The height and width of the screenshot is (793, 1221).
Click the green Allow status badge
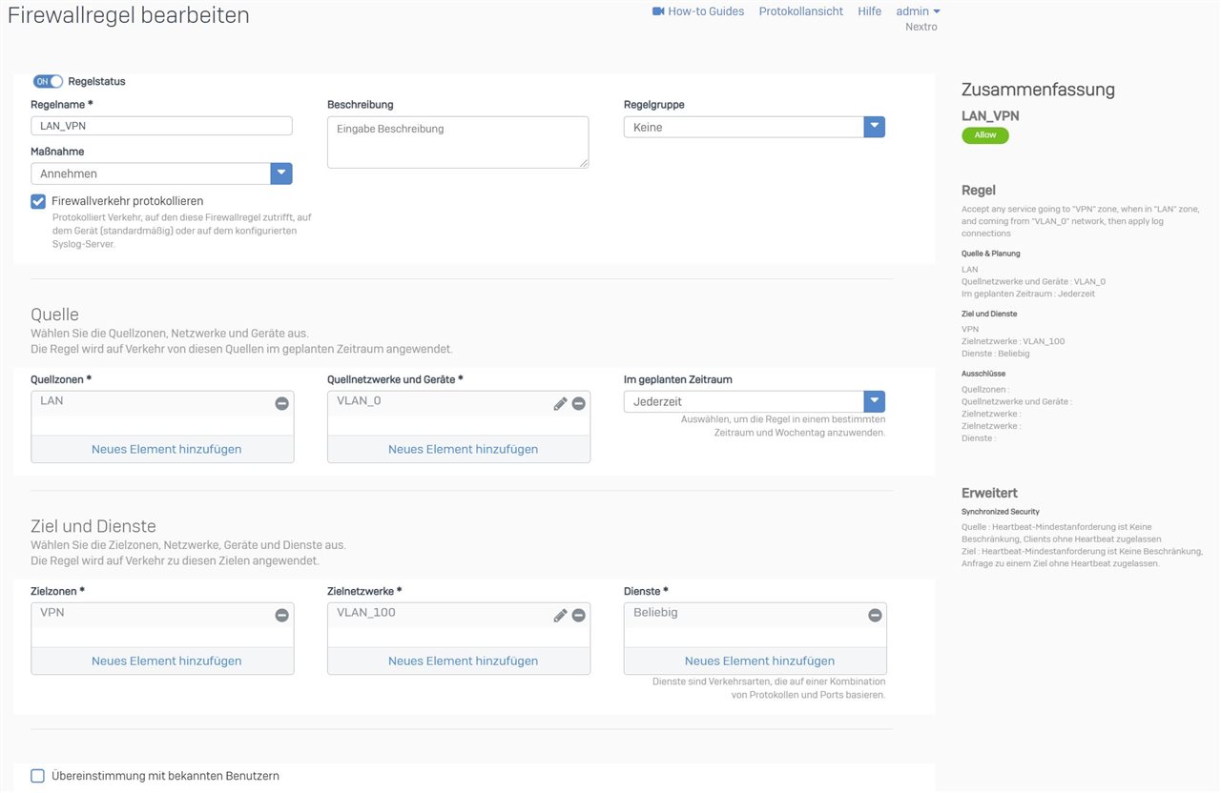click(x=984, y=135)
